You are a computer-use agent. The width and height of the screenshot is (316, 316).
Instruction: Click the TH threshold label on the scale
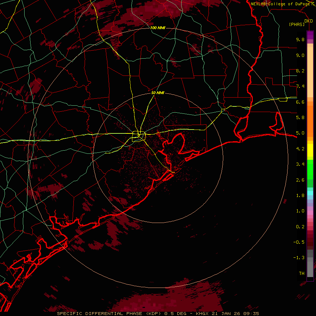pos(302,274)
